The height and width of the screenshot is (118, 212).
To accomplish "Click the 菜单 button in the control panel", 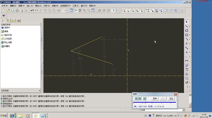I will point(155,98).
